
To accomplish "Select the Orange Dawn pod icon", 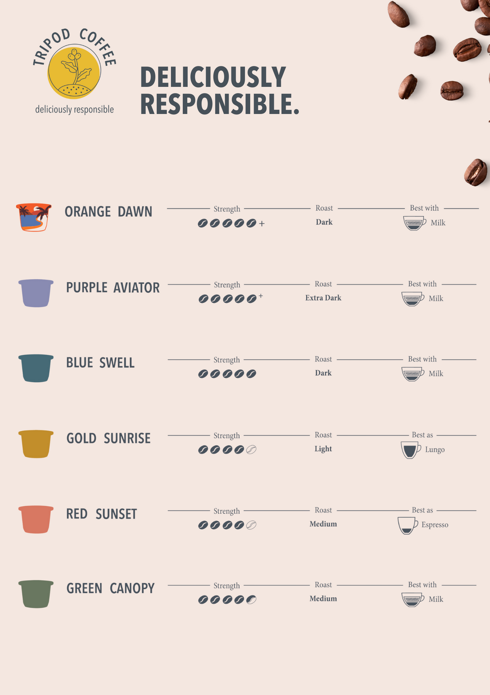I will (34, 217).
